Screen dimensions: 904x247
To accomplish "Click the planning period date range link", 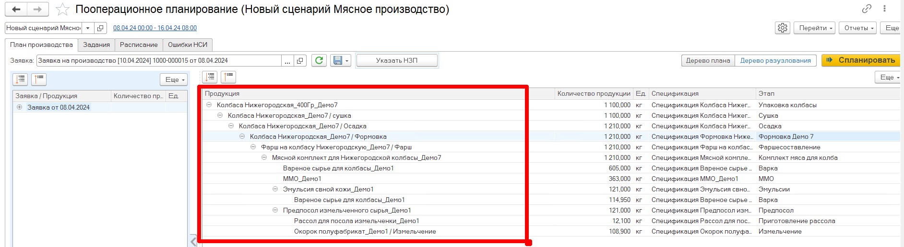I will click(x=155, y=28).
